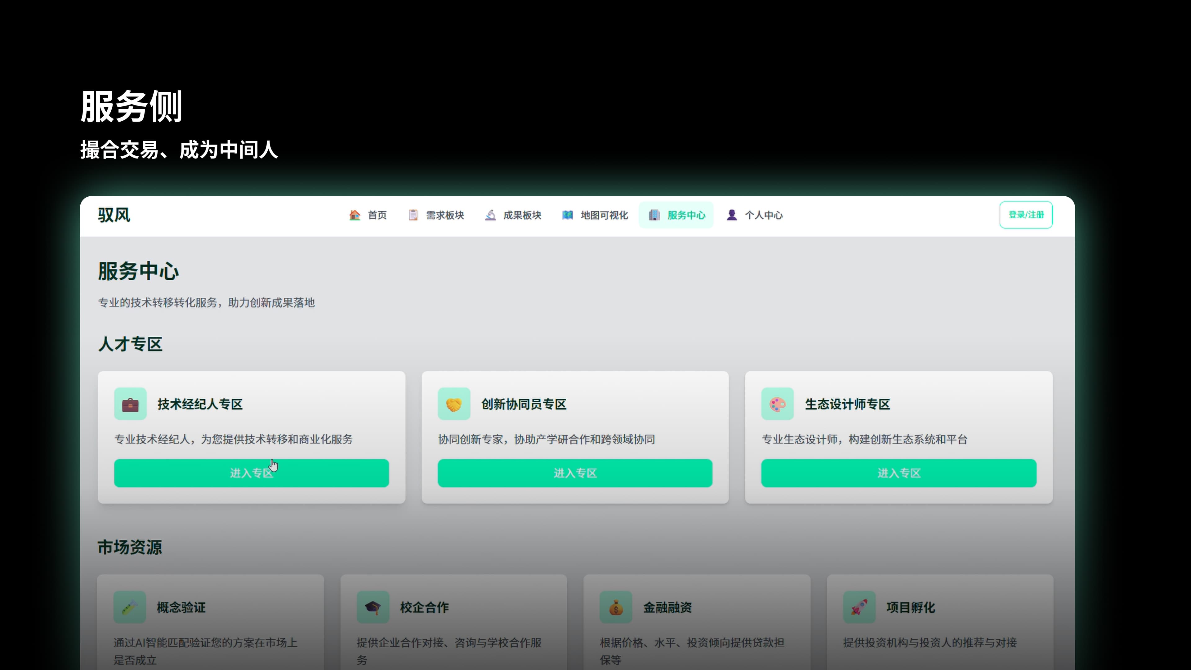Image resolution: width=1191 pixels, height=670 pixels.
Task: Click the money bag icon on 金融融资 card
Action: click(616, 607)
